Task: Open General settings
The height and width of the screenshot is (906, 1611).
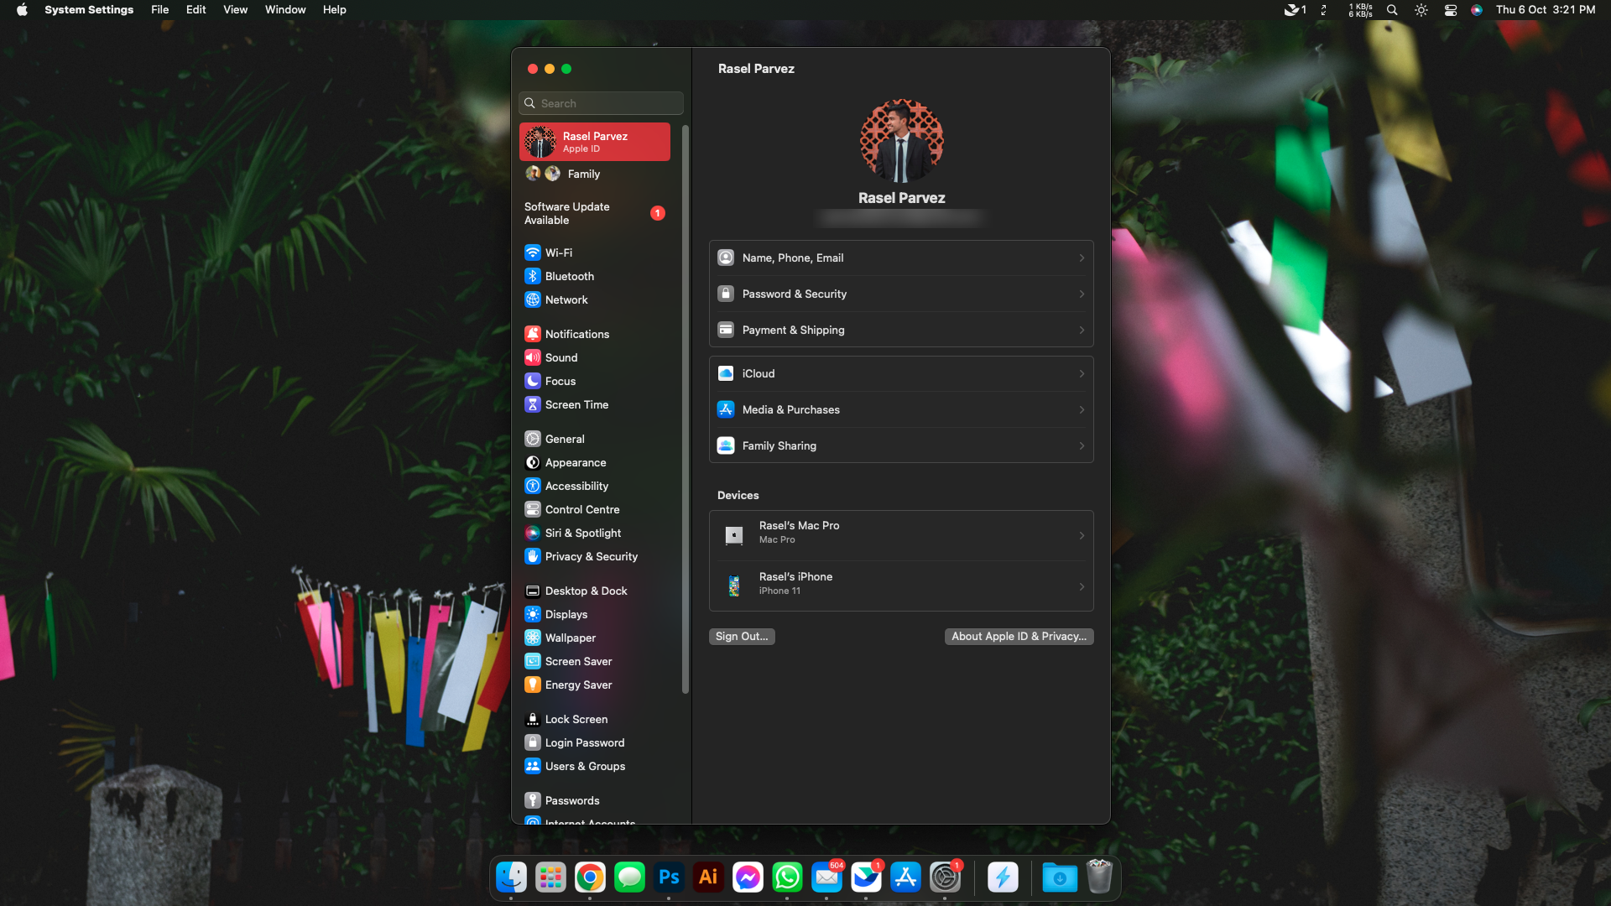Action: click(594, 439)
